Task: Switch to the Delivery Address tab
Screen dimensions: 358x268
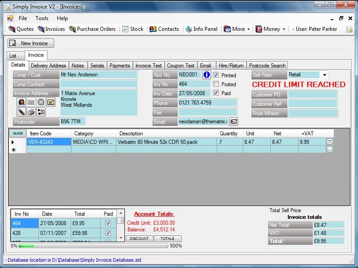Action: point(48,65)
